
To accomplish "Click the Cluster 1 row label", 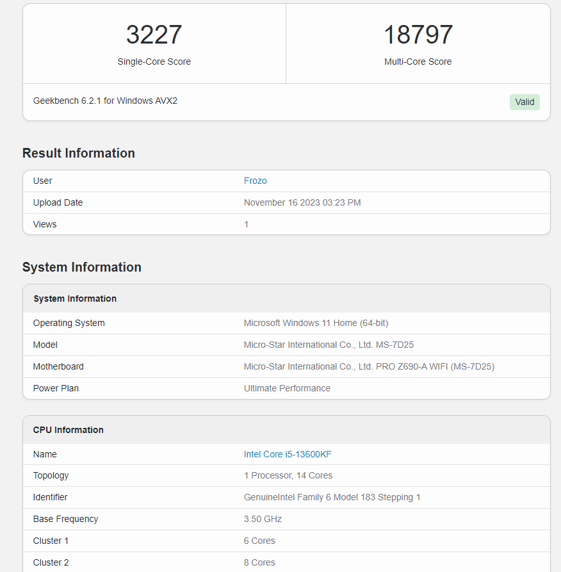I will click(x=51, y=541).
